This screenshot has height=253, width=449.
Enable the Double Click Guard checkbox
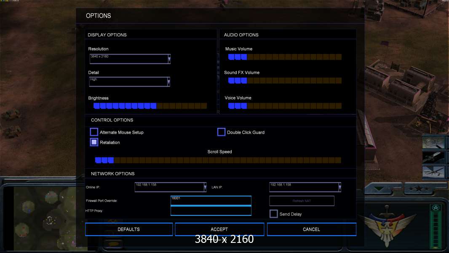click(x=221, y=132)
